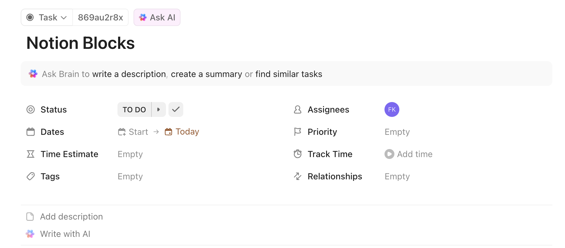The image size is (565, 248).
Task: Click the Add description document icon
Action: (x=30, y=217)
